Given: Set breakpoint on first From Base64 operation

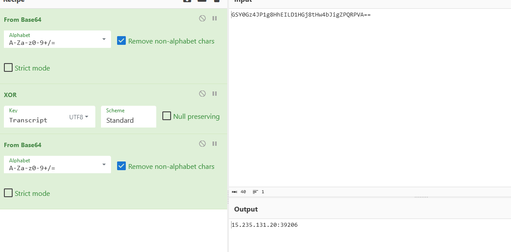Looking at the screenshot, I should (x=215, y=18).
